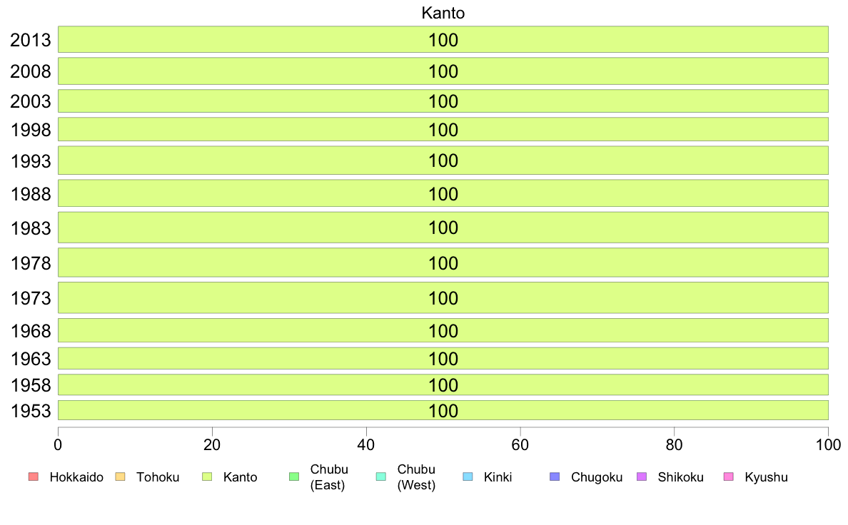848x525 pixels.
Task: Click the 1968 year axis label
Action: point(31,331)
